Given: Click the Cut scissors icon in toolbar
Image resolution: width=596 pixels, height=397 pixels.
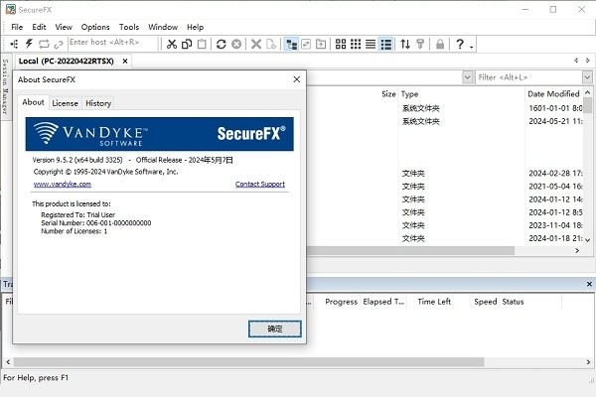Looking at the screenshot, I should click(x=172, y=44).
